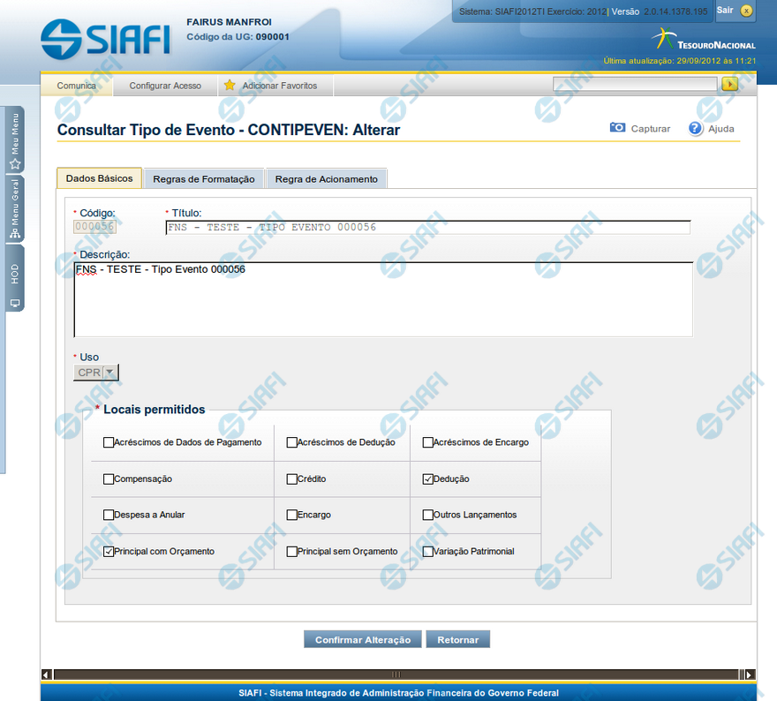The image size is (777, 701).
Task: Click the horizontal scrollbar at bottom
Action: (x=396, y=675)
